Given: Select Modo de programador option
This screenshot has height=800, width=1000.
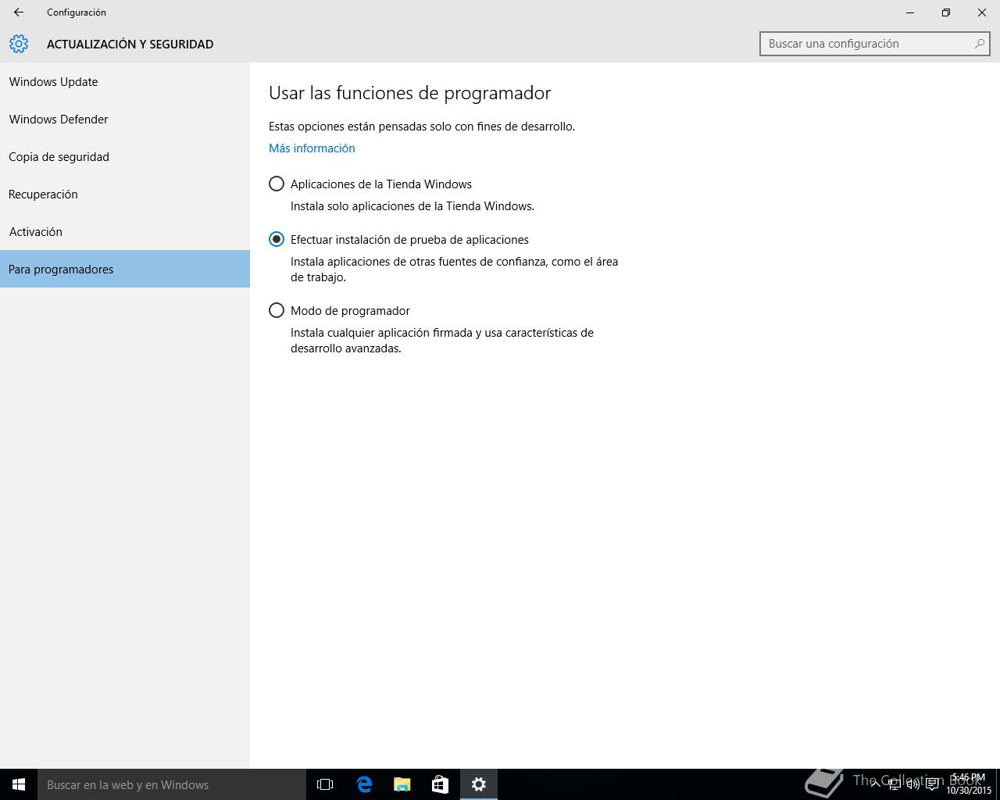Looking at the screenshot, I should [339, 311].
